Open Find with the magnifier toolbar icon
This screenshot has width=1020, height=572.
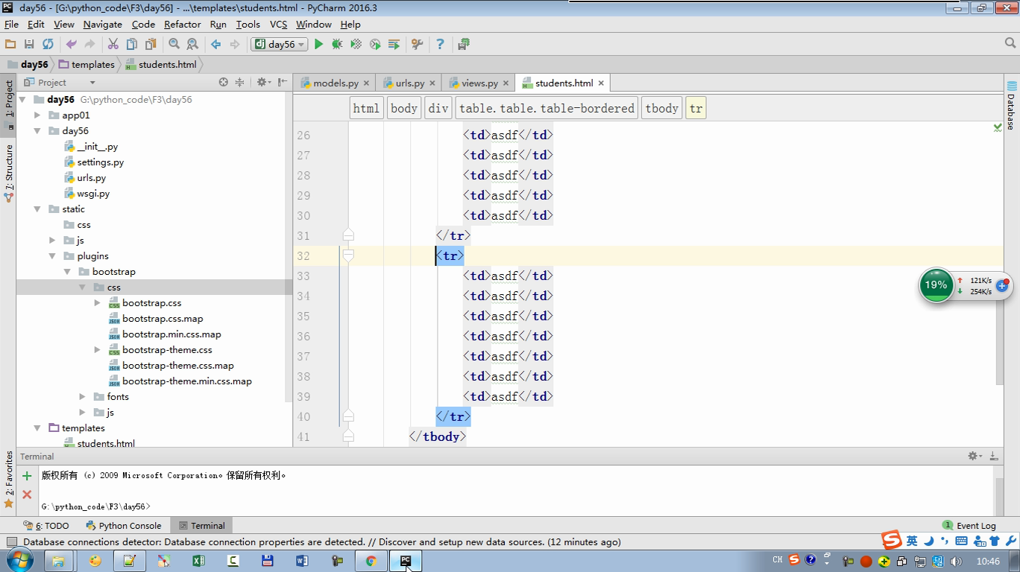174,45
